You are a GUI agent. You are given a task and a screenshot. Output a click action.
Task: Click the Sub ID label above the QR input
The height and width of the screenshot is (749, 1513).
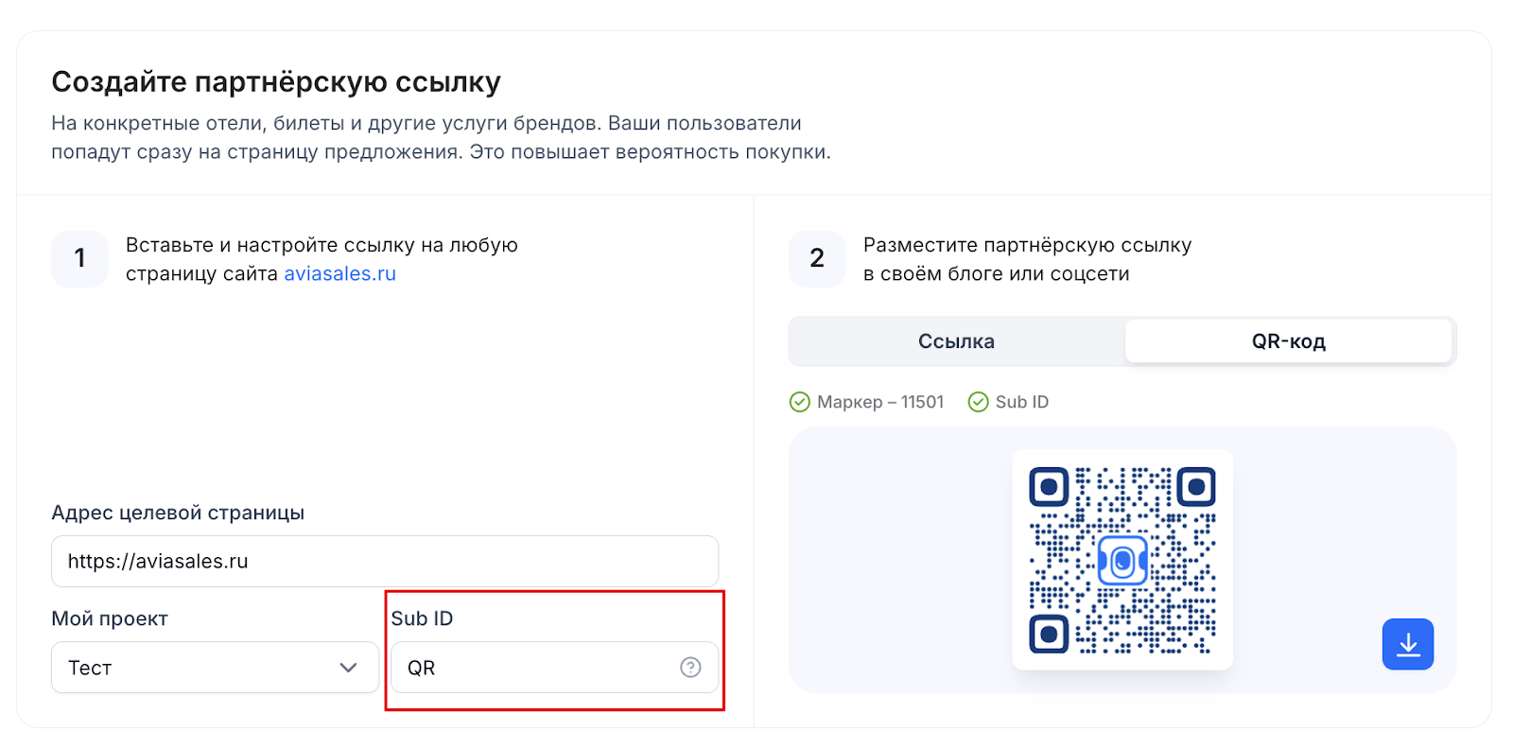422,618
